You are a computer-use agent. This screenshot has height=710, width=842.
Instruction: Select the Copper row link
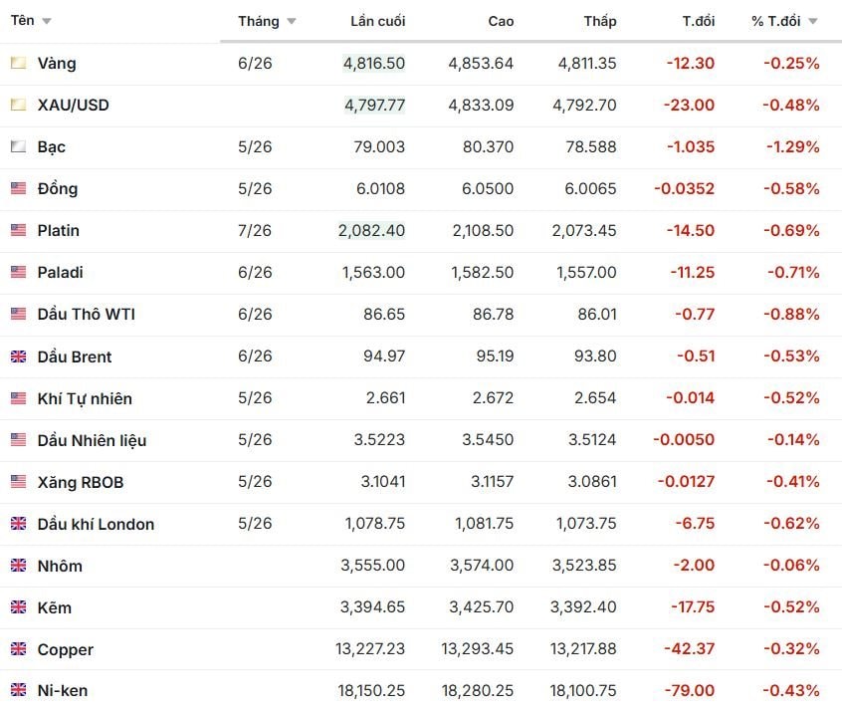click(65, 649)
